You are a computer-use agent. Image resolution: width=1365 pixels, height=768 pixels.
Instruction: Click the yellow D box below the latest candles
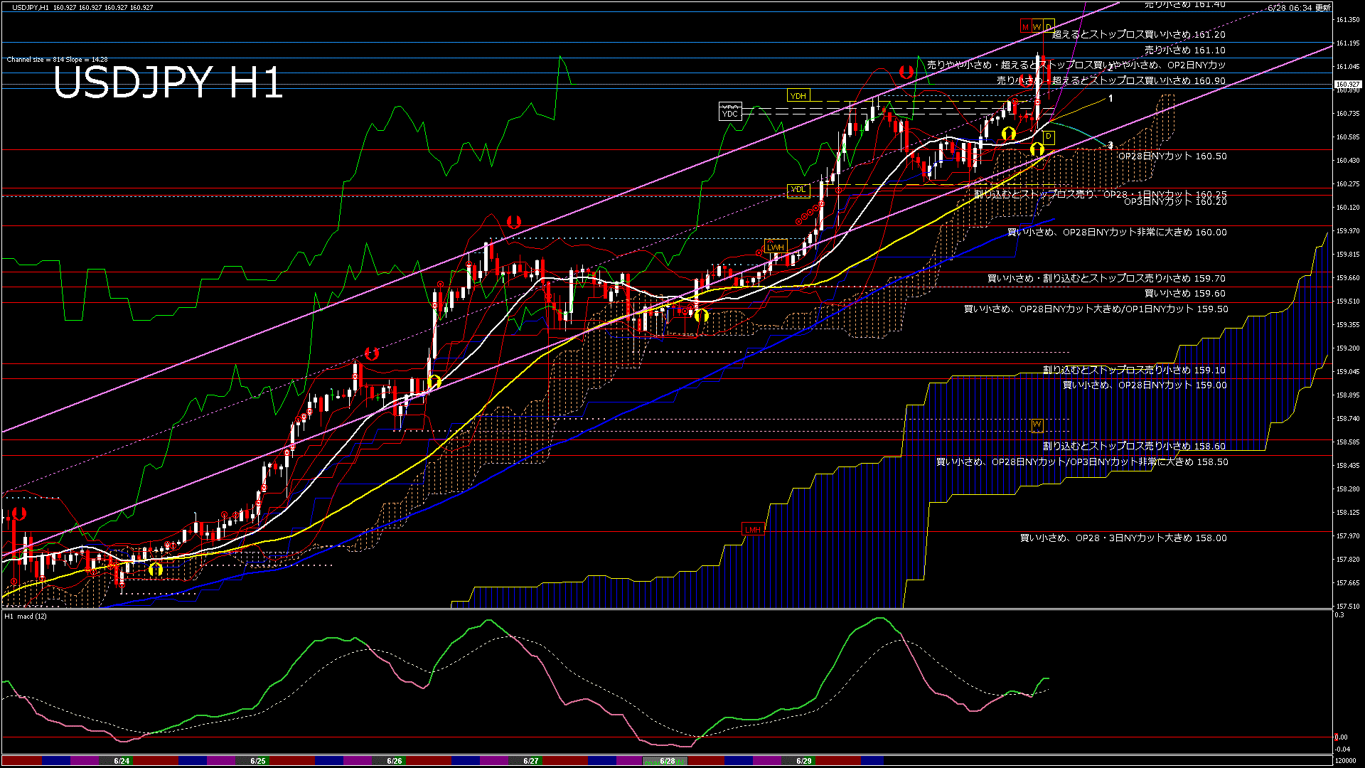point(1048,137)
